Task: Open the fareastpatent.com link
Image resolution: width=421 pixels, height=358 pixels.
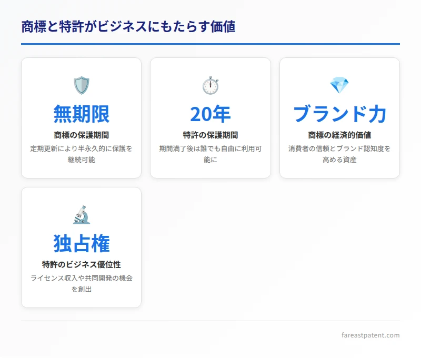Action: coord(371,334)
